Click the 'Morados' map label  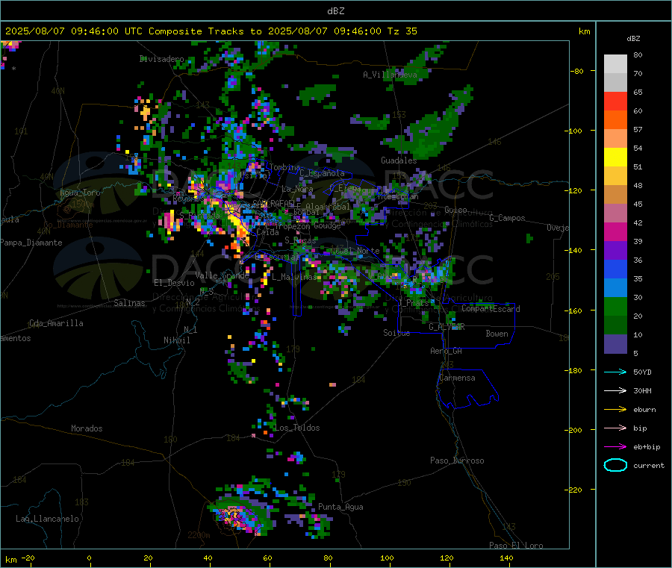[x=87, y=428]
